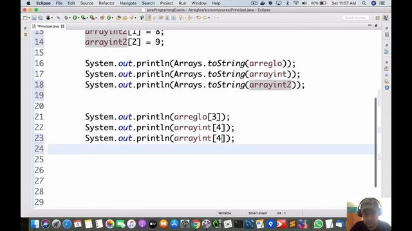The height and width of the screenshot is (231, 412).
Task: Click the Debug bug icon
Action: click(x=66, y=18)
